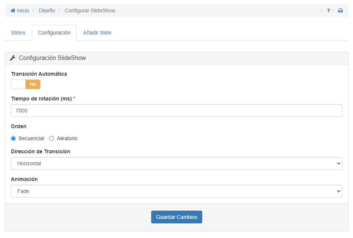Click the printer icon at top right
Viewport: 353px width, 238px height.
coord(340,10)
